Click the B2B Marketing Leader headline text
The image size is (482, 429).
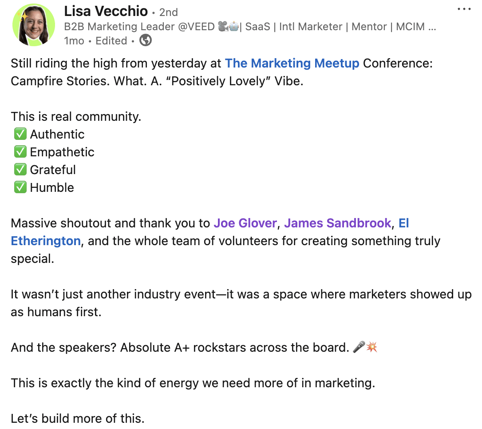pos(250,27)
